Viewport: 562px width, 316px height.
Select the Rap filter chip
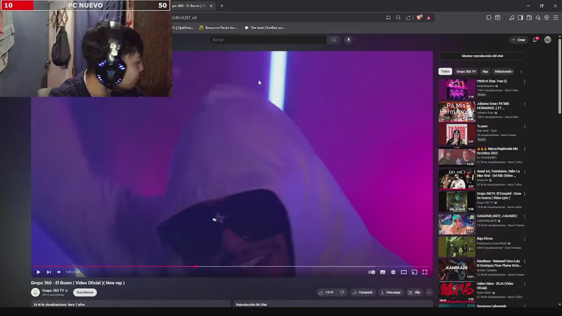pyautogui.click(x=485, y=72)
